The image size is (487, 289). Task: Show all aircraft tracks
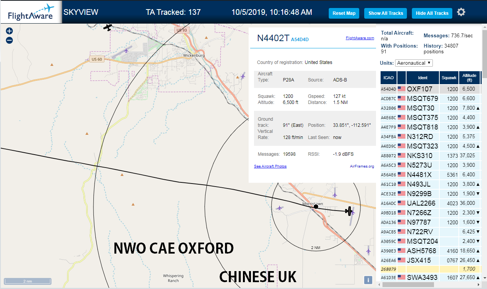click(x=386, y=13)
